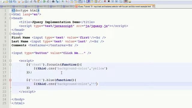Collapse the focusin function on line 15
The height and width of the screenshot is (108, 192).
(10, 64)
